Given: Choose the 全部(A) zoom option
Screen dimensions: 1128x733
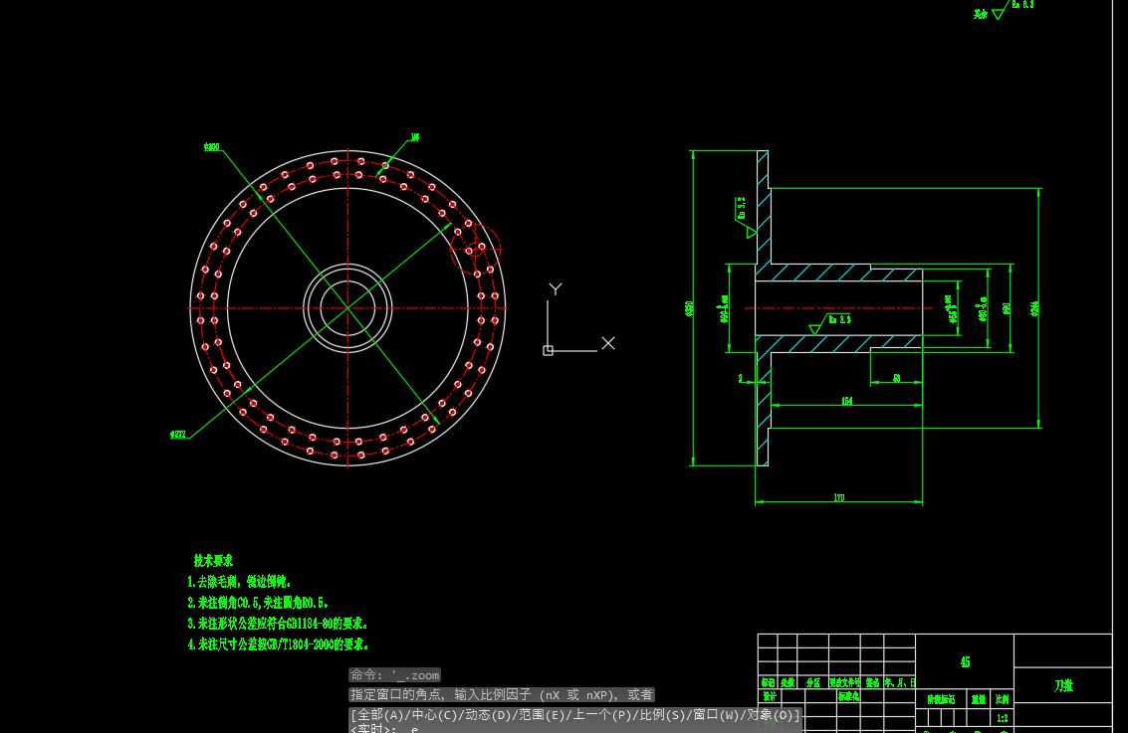Looking at the screenshot, I should [380, 714].
